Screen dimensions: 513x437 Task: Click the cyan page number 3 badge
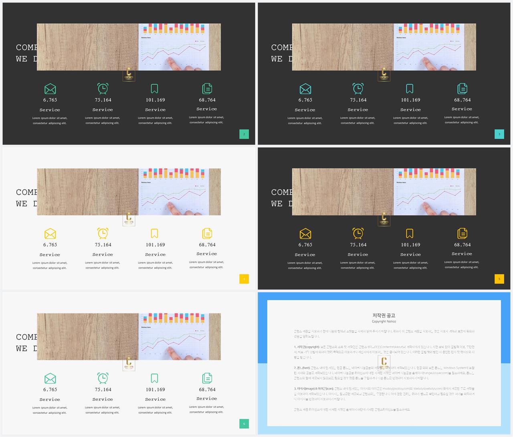[499, 134]
